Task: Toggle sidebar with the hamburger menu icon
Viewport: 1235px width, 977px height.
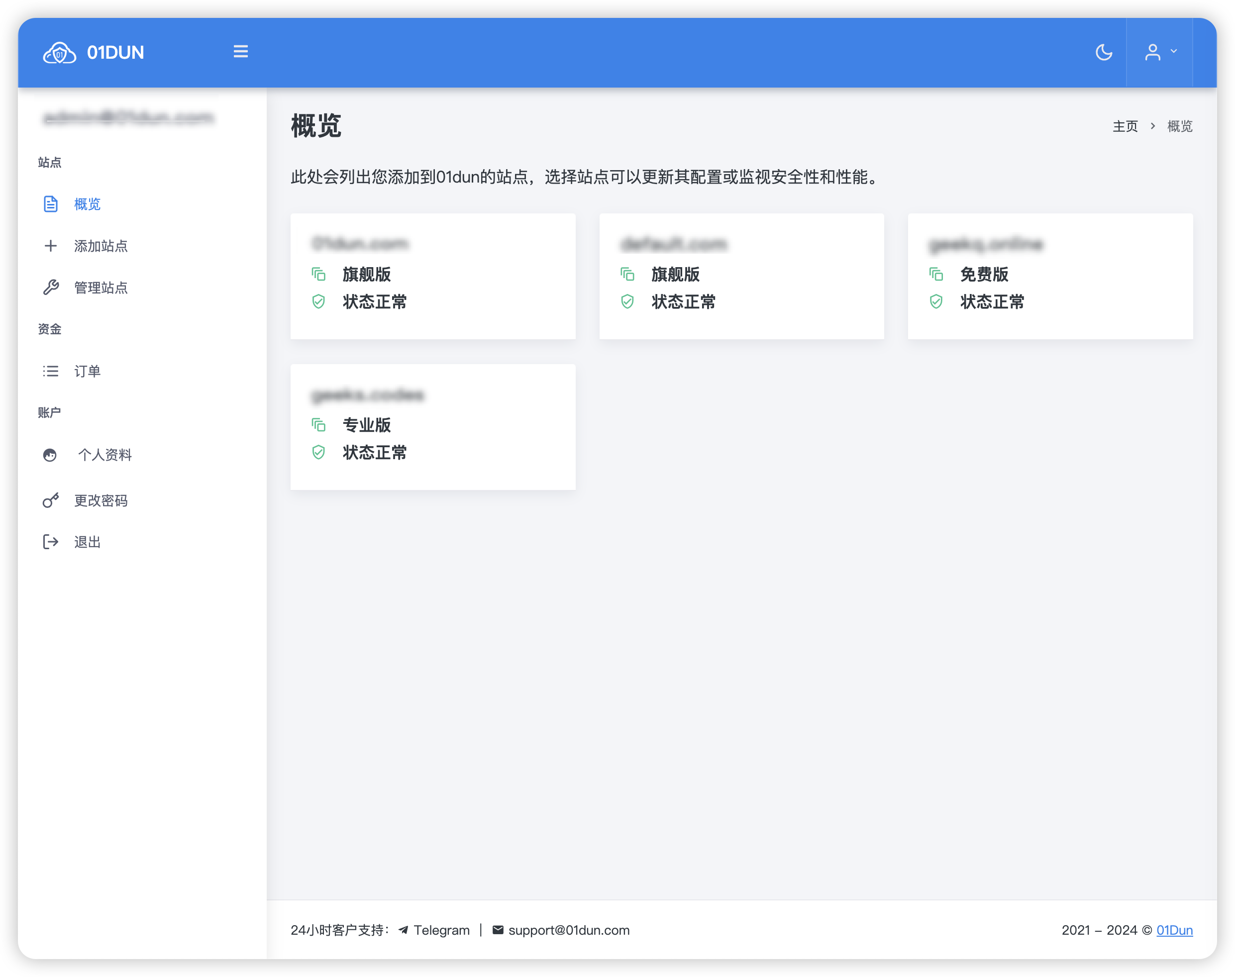Action: click(241, 51)
